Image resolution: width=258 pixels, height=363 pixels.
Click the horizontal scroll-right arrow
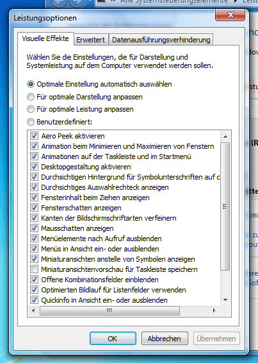click(x=214, y=310)
